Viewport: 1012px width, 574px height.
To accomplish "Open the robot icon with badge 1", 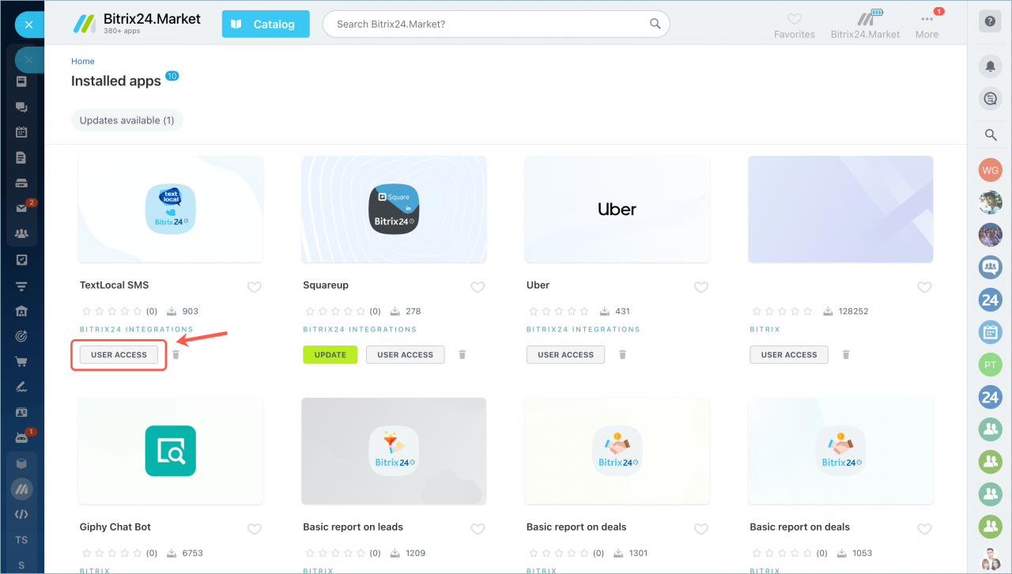I will [x=21, y=437].
